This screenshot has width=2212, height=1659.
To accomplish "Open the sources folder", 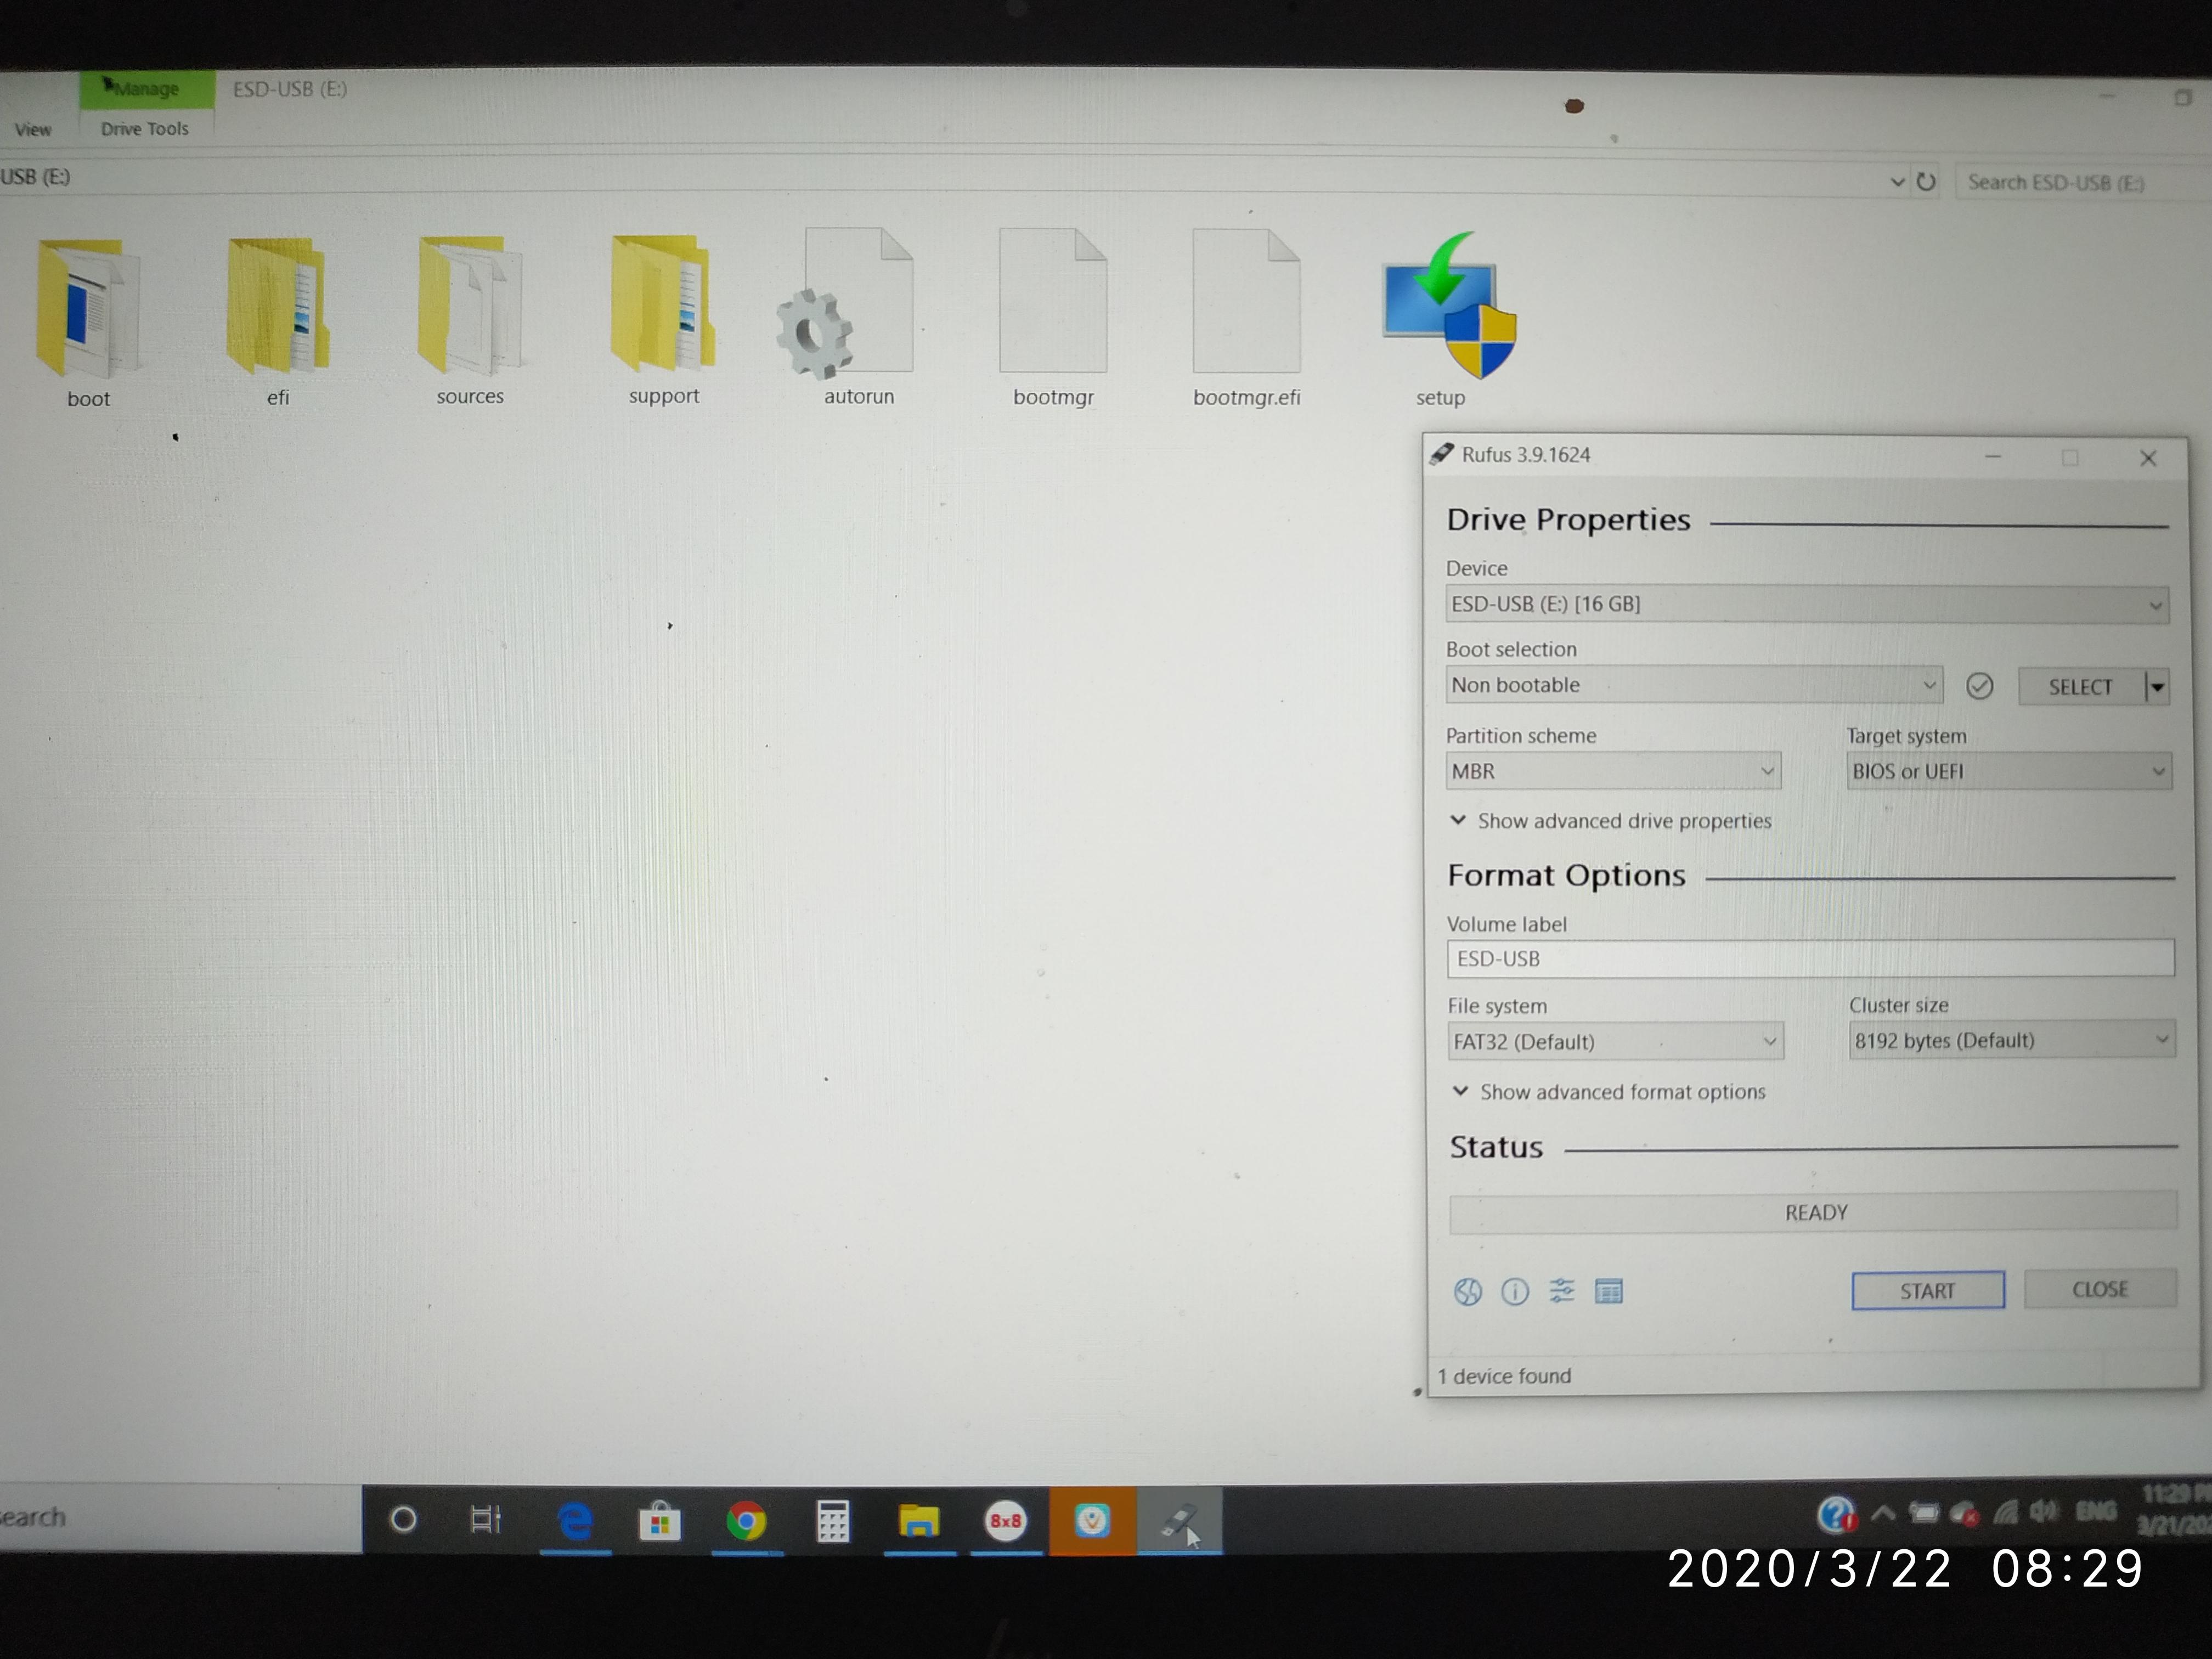I will click(470, 321).
